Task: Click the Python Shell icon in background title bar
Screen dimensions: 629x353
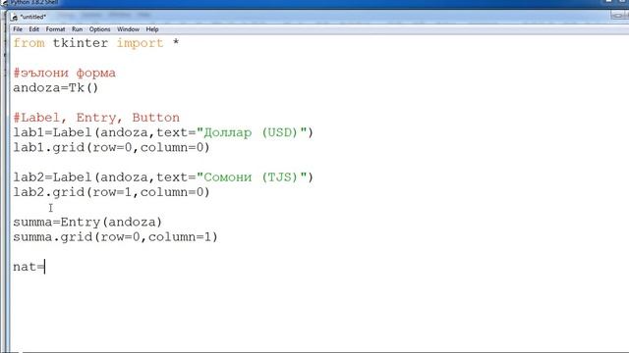Action: [4, 2]
